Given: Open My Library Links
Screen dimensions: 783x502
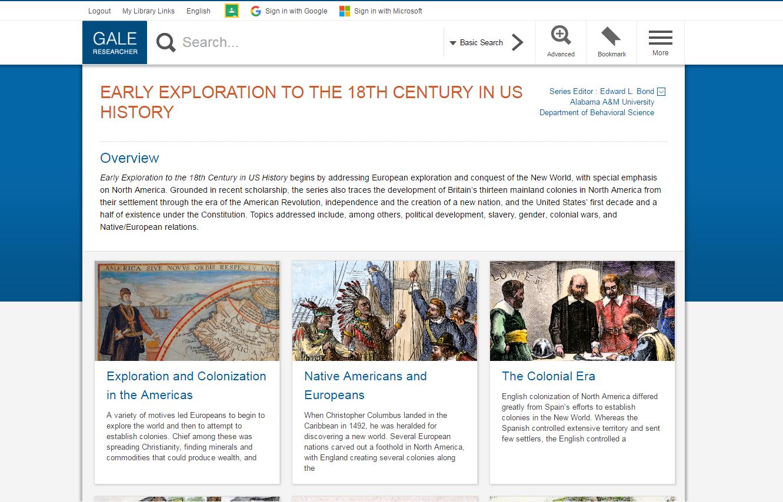Looking at the screenshot, I should (148, 11).
